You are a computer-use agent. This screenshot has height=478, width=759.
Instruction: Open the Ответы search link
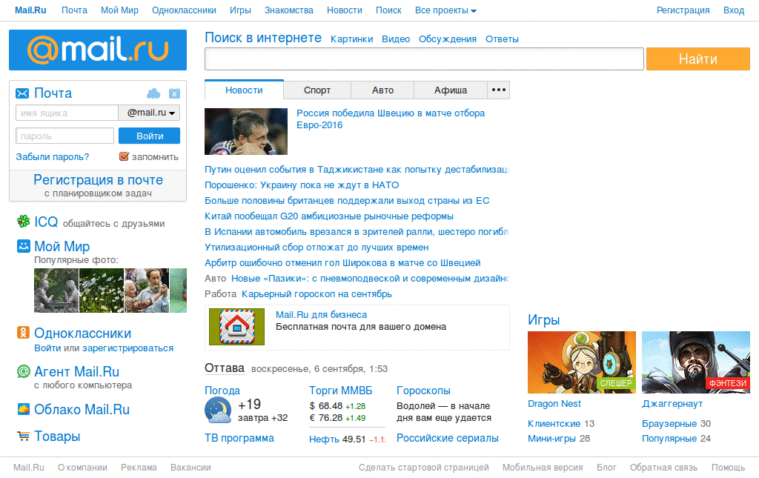click(502, 39)
